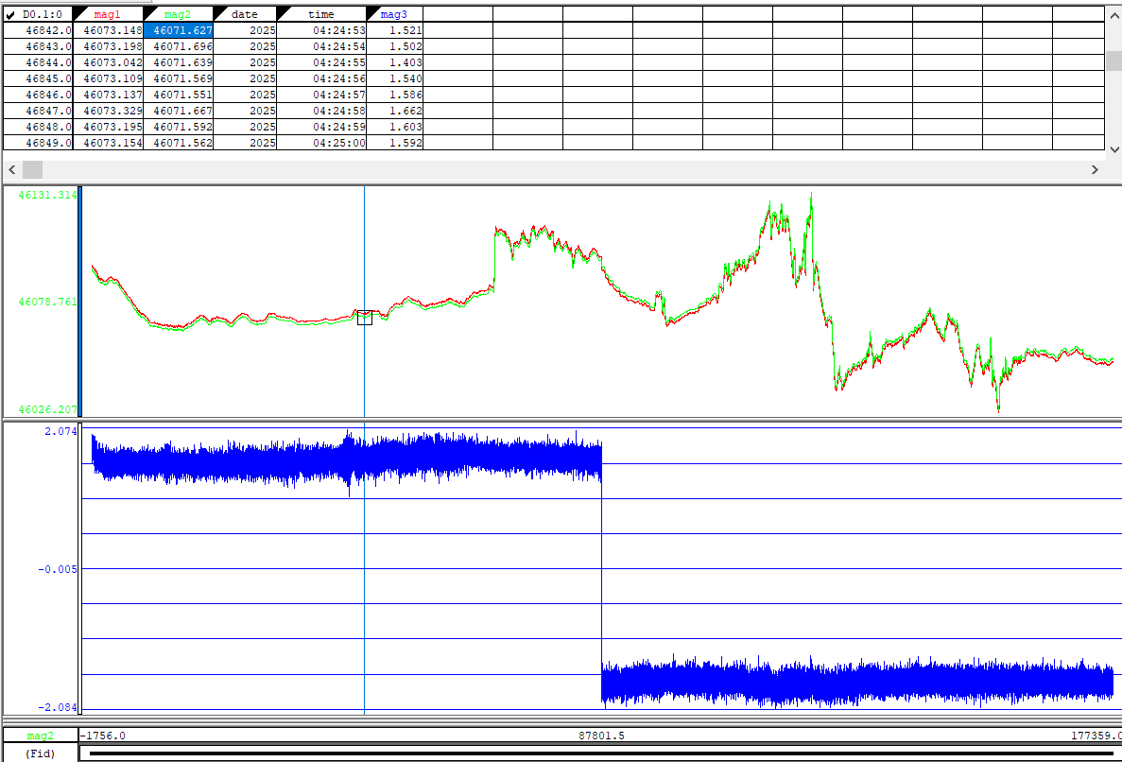Select the mag1 channel header
1122x762 pixels.
tap(108, 15)
